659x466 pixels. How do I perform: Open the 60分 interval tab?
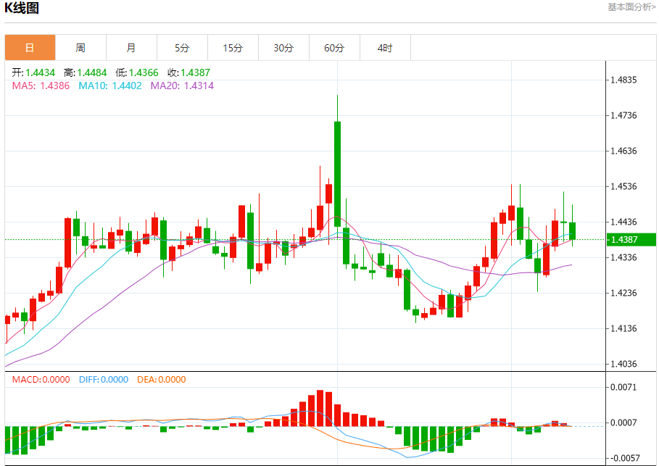[x=334, y=48]
